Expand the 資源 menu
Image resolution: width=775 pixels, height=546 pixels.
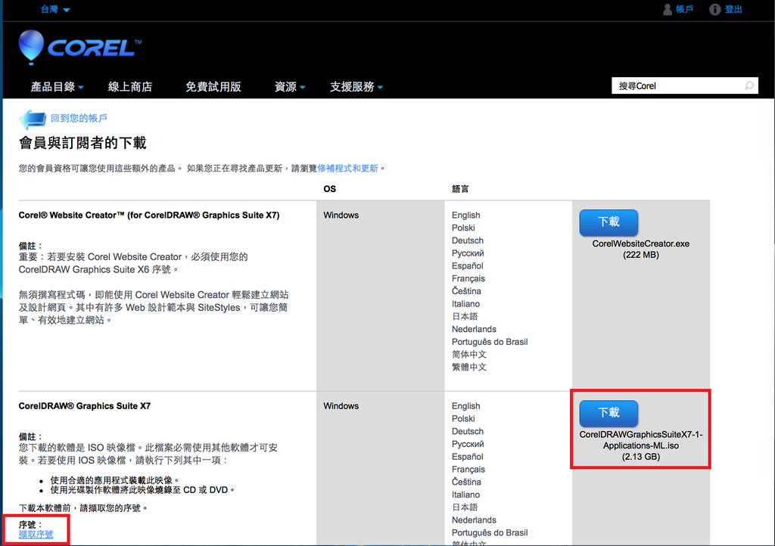click(x=290, y=87)
